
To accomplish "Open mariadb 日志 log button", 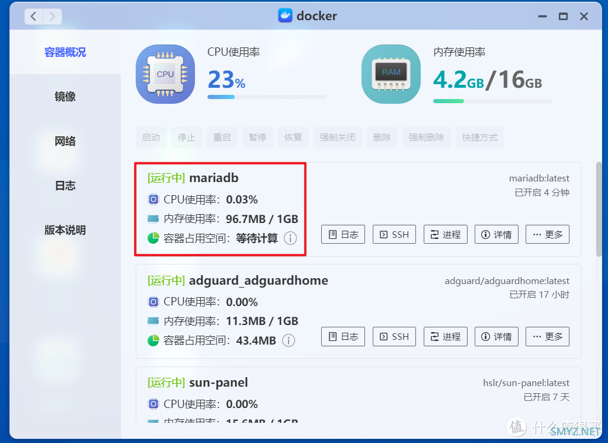I will (343, 234).
